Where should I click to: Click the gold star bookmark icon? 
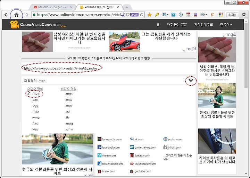click(149, 15)
